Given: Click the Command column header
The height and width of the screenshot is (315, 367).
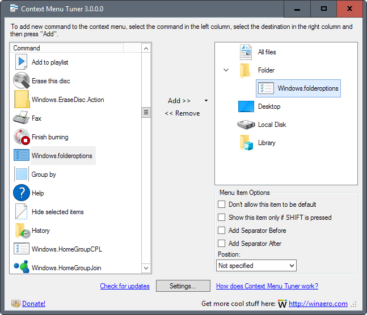Looking at the screenshot, I should (67, 48).
